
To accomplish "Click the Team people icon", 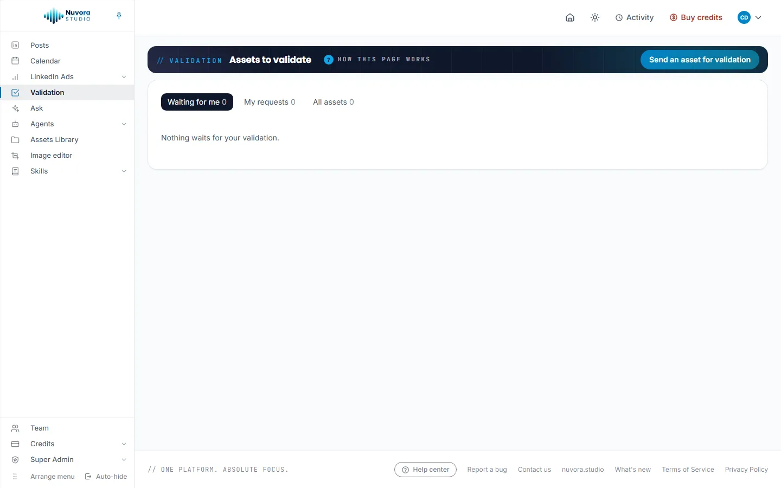I will [x=15, y=428].
